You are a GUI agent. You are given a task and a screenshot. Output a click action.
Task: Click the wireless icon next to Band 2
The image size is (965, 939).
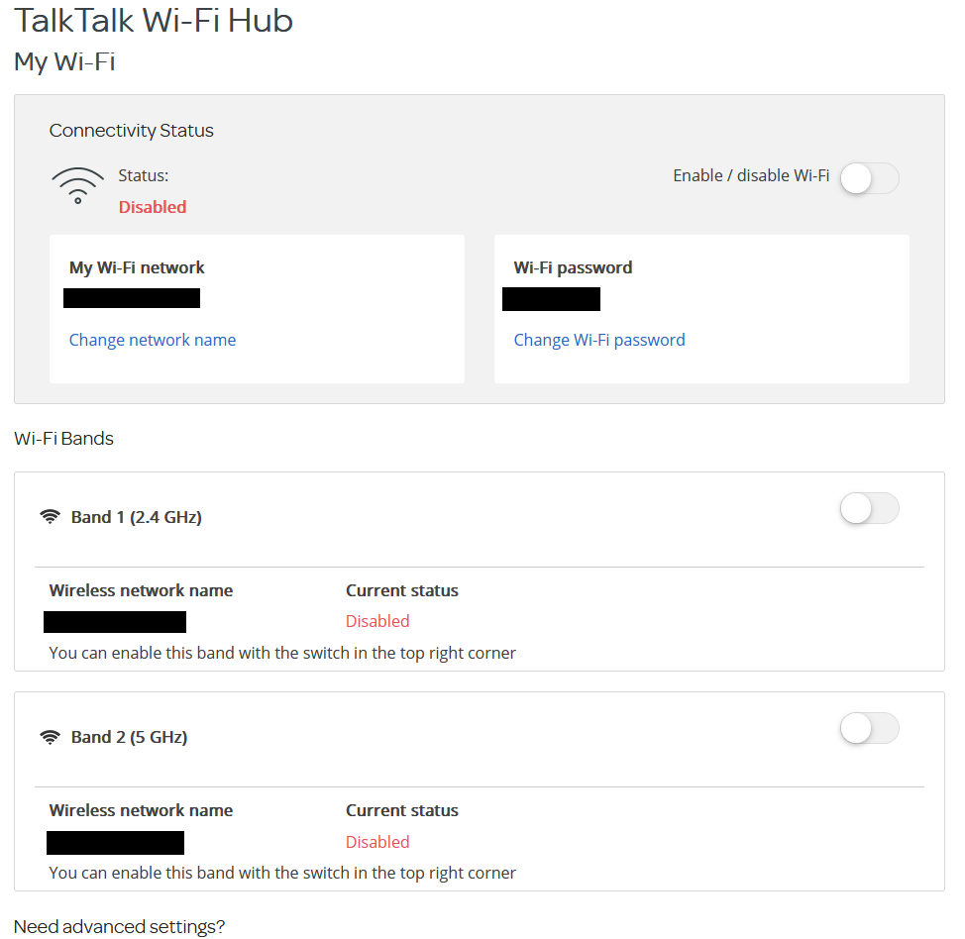51,736
